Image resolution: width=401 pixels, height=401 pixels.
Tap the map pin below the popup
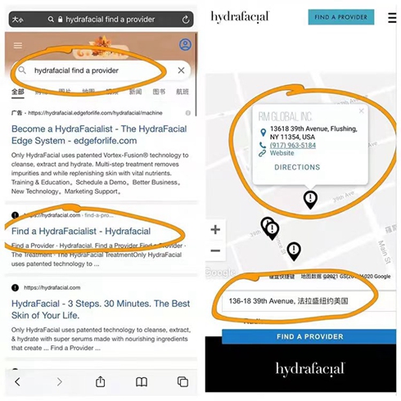coord(310,200)
